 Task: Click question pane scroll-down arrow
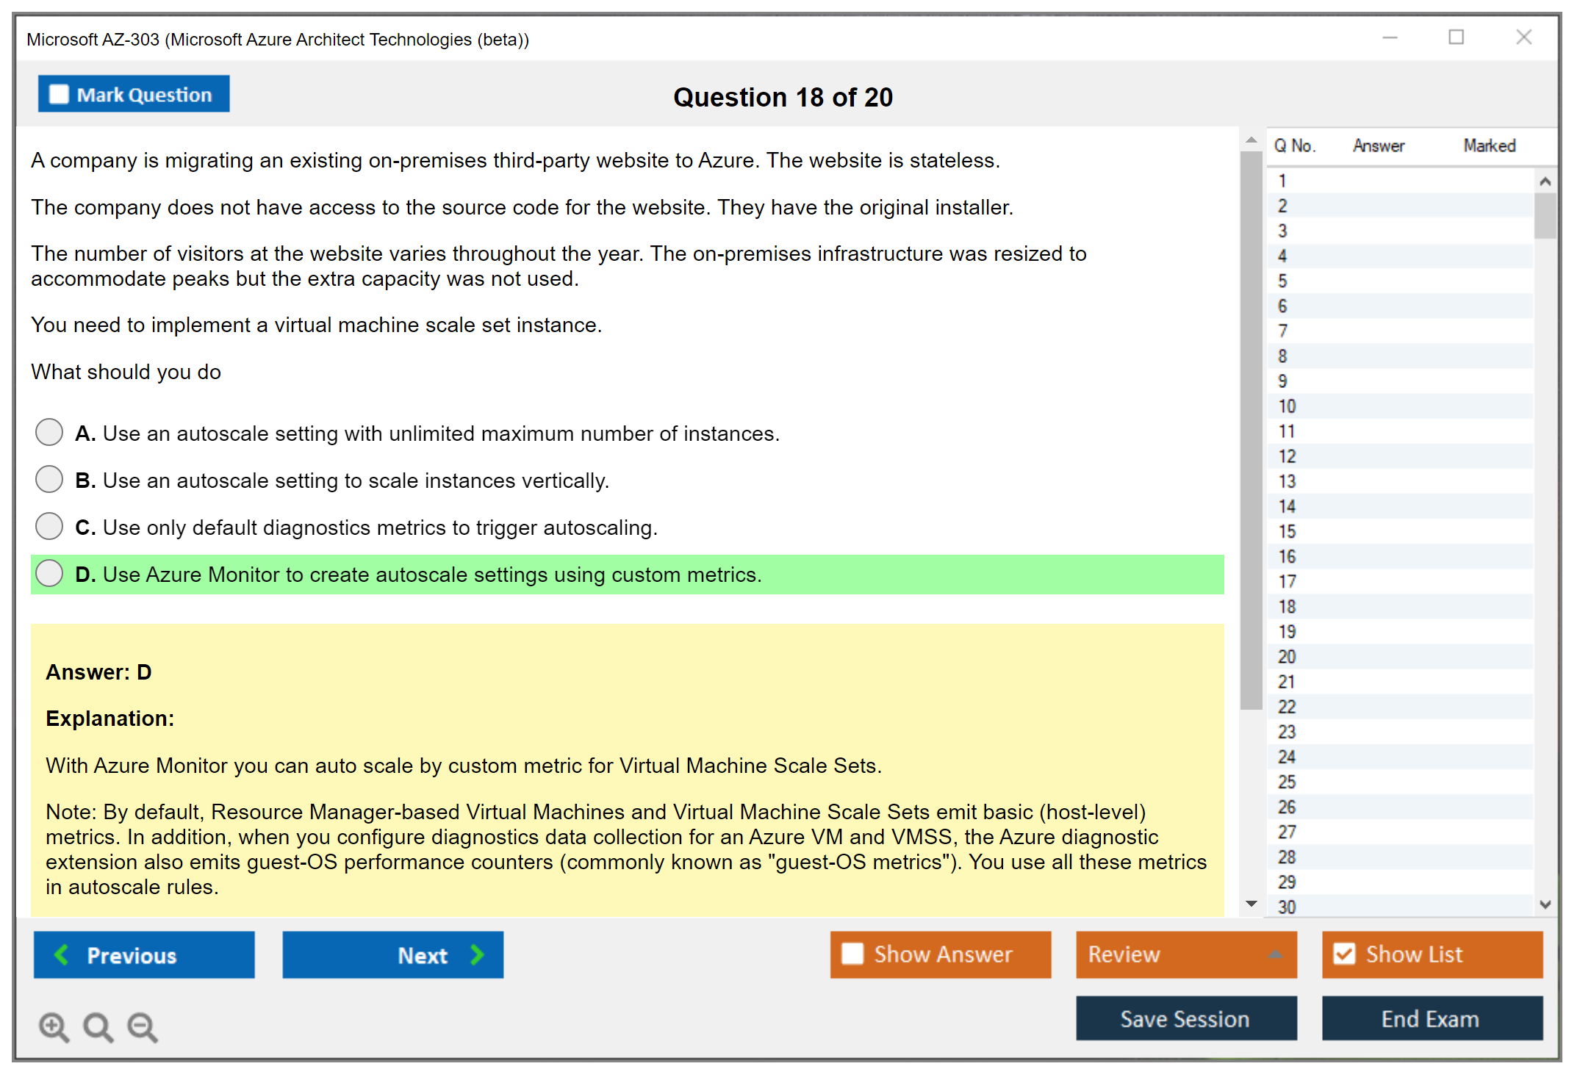pyautogui.click(x=1251, y=904)
